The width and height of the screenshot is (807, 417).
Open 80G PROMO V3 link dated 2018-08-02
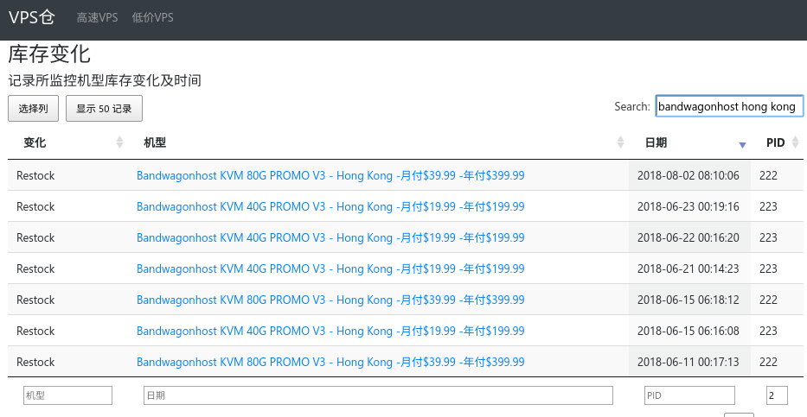point(330,175)
